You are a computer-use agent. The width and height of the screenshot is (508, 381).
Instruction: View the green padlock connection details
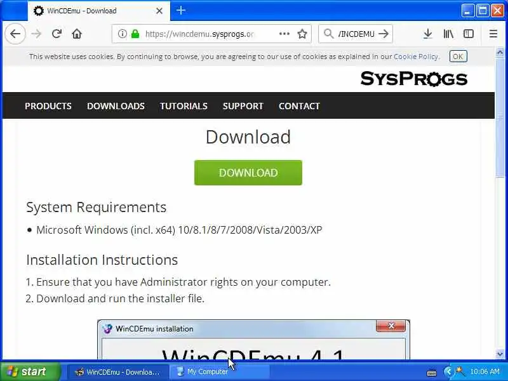135,34
